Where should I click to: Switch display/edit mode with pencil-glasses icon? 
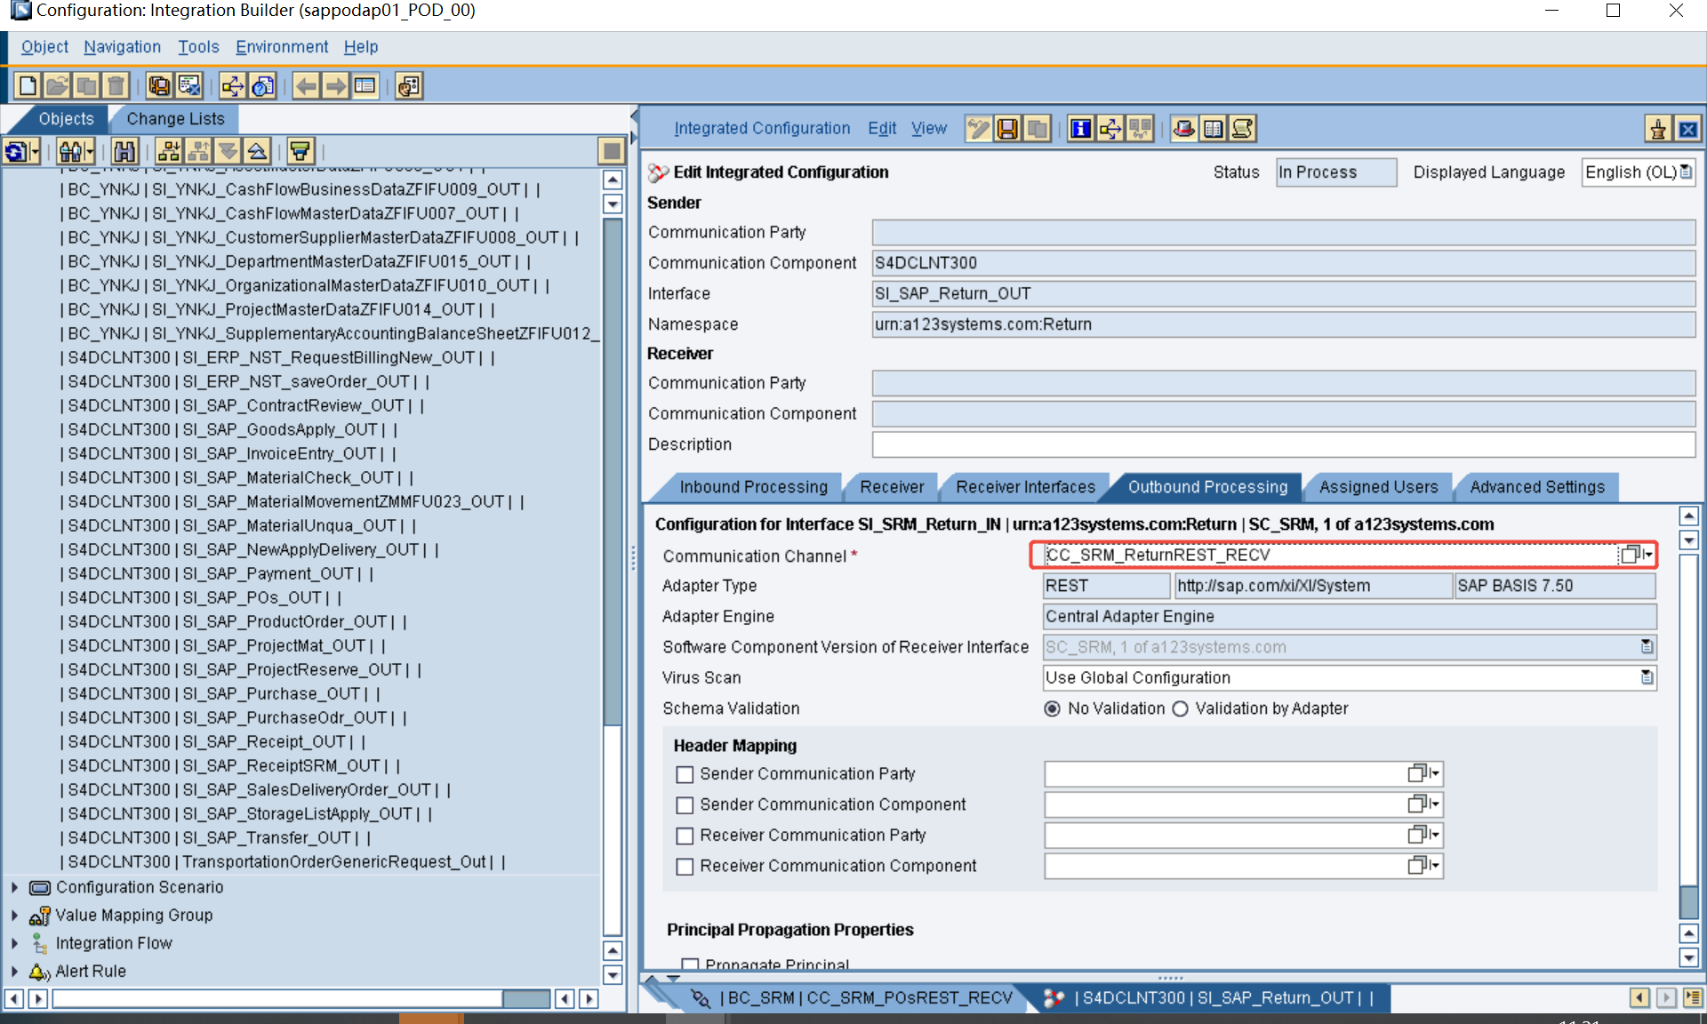(978, 129)
